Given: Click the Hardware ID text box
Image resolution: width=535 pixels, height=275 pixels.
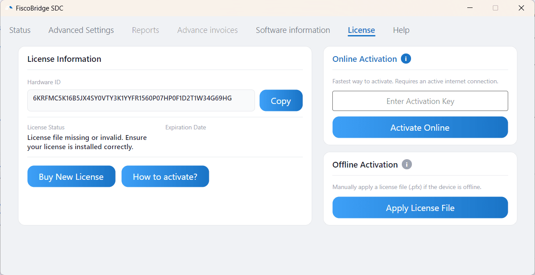Looking at the screenshot, I should coord(141,100).
